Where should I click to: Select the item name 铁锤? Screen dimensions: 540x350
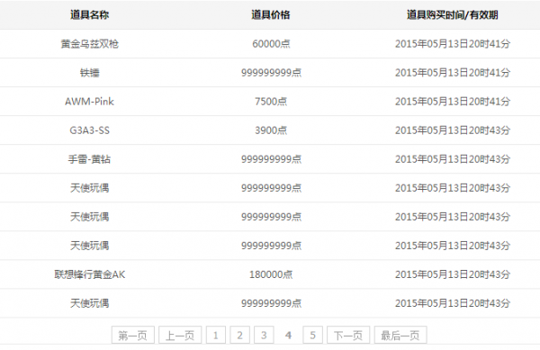(89, 73)
